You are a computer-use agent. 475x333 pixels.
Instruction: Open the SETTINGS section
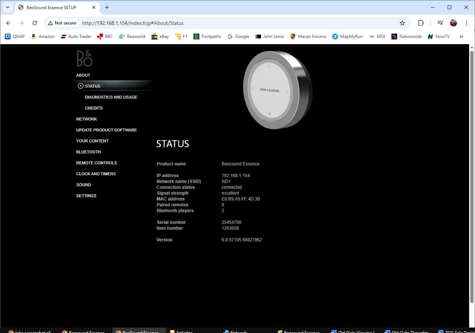86,196
